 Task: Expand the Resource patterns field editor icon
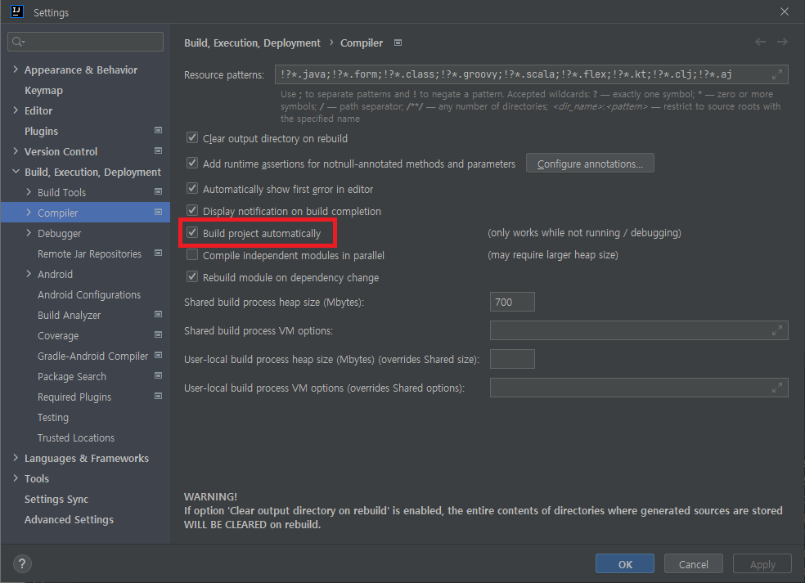(x=777, y=74)
